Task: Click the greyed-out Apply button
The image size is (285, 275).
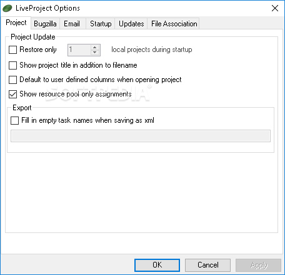Action: (259, 265)
